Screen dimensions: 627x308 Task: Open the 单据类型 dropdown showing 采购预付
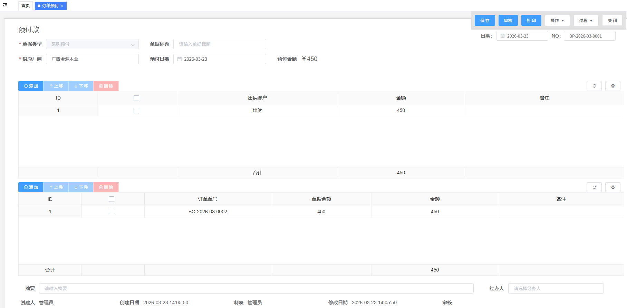(92, 44)
